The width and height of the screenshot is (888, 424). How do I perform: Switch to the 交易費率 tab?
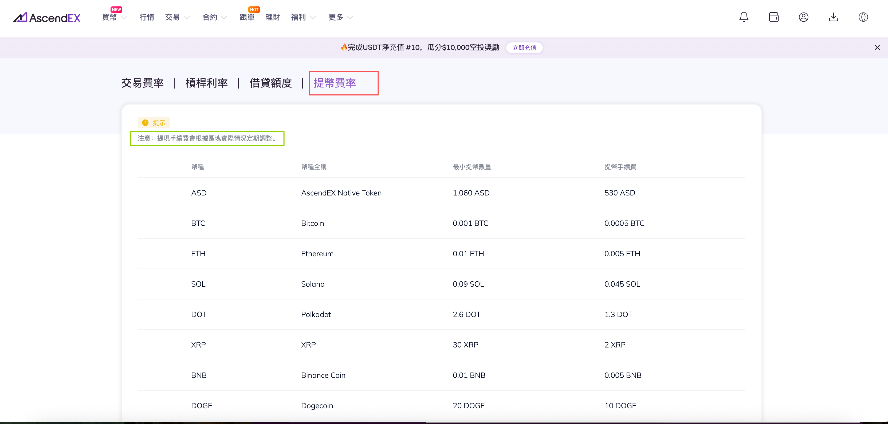click(142, 83)
